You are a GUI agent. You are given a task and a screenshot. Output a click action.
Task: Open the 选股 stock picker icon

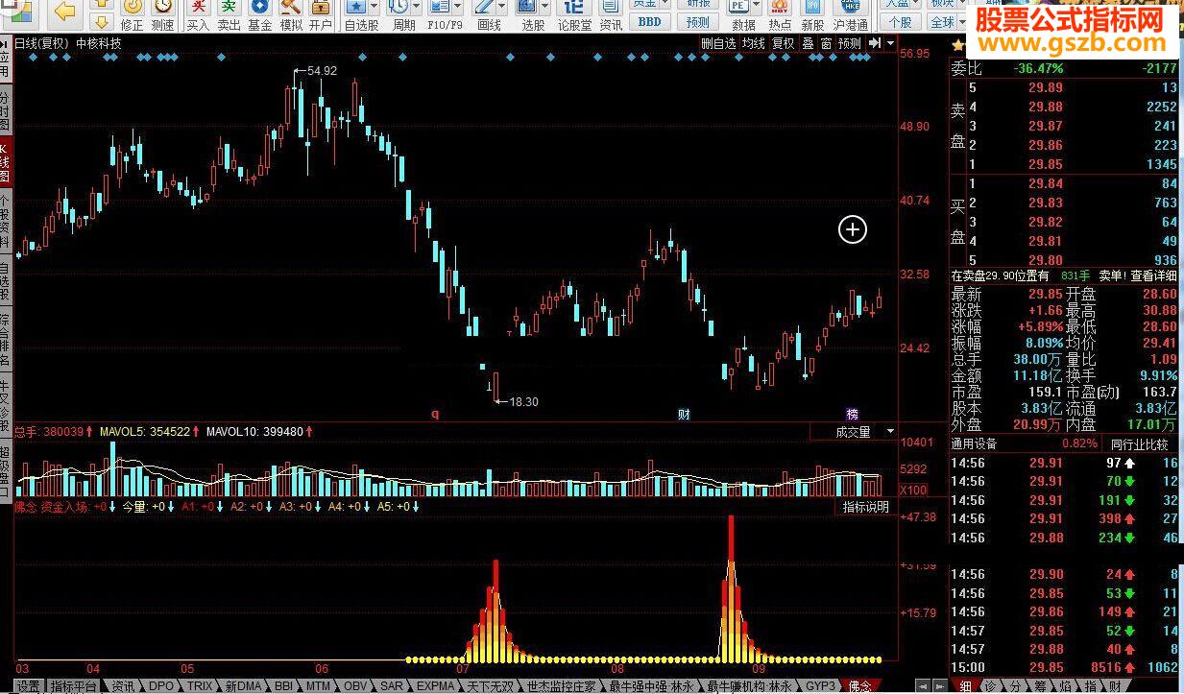(x=533, y=15)
